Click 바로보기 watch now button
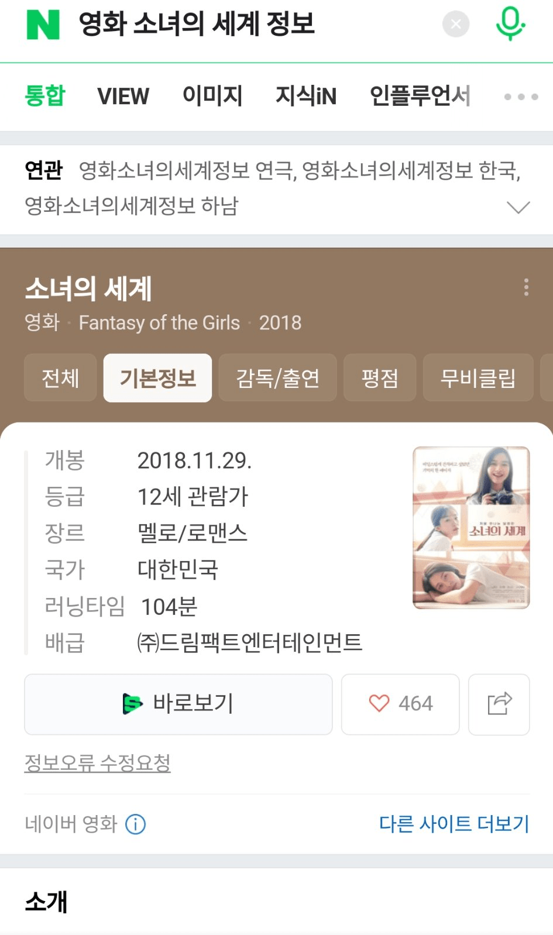 coord(178,704)
